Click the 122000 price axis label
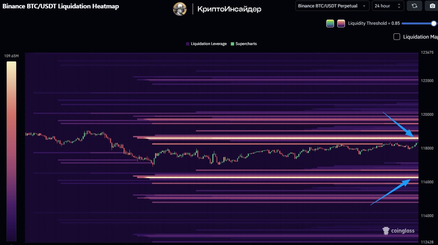Screen dimensions: 438x245 (427, 81)
